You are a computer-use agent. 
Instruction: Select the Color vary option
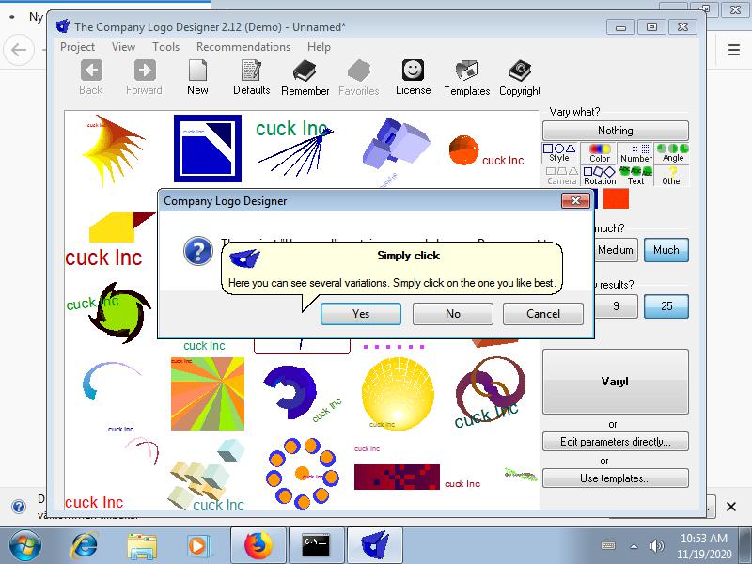point(600,153)
